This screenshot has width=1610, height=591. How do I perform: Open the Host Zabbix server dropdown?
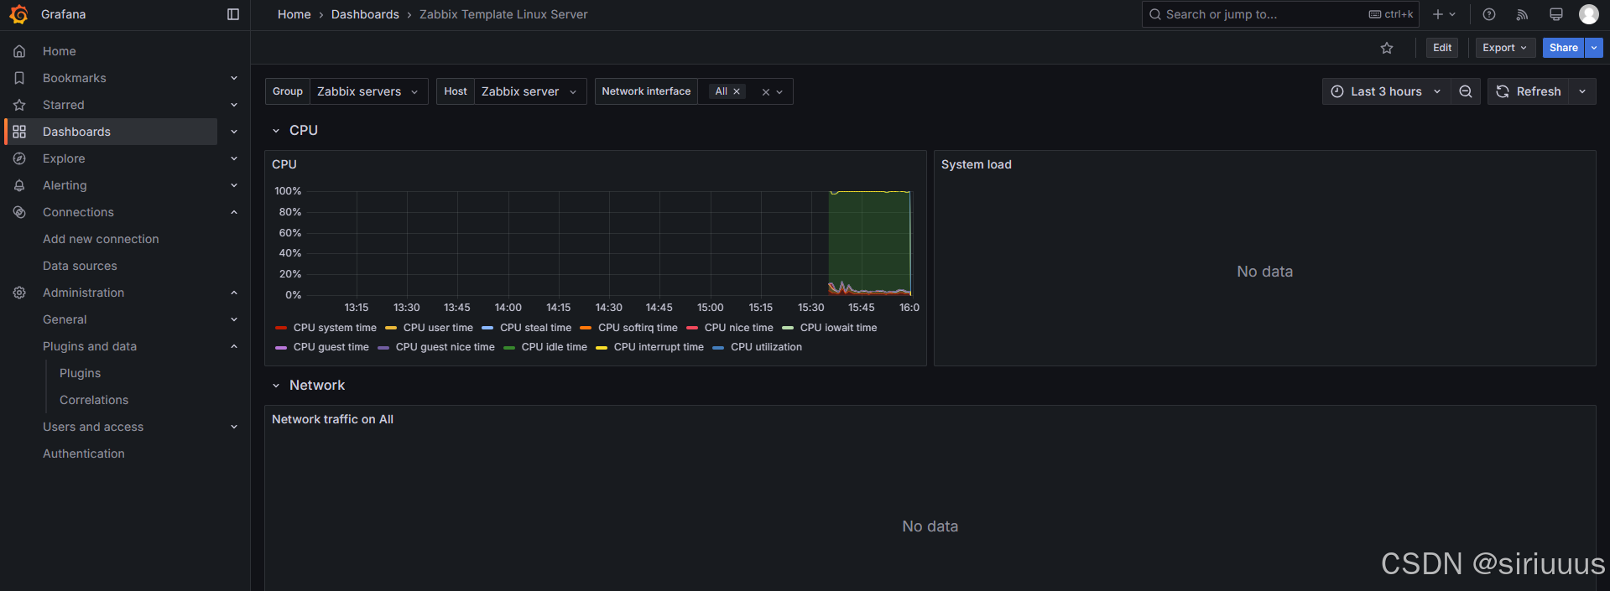tap(530, 91)
